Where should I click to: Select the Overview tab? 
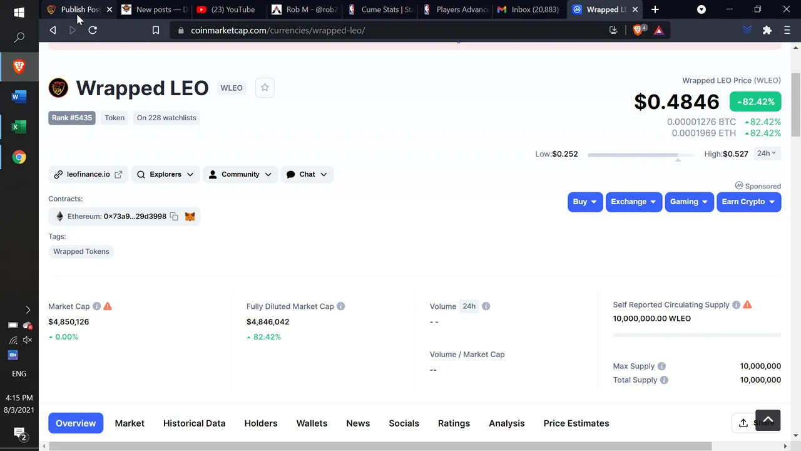pyautogui.click(x=76, y=423)
